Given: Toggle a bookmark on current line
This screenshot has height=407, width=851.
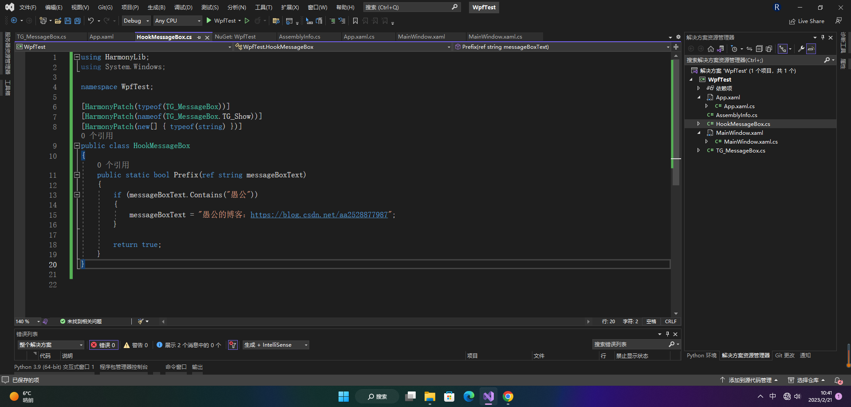Looking at the screenshot, I should point(355,21).
